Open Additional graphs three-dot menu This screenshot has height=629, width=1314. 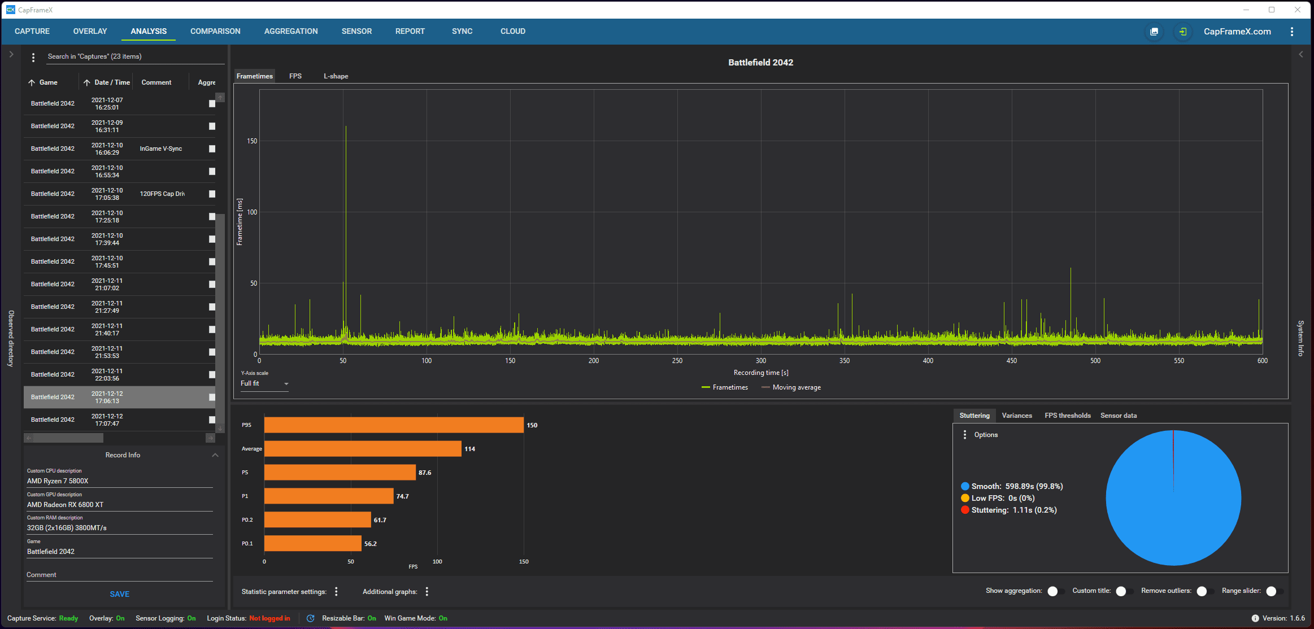coord(427,591)
